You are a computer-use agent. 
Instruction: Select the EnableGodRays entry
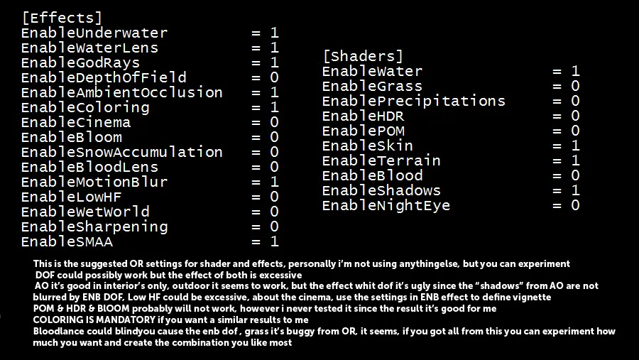click(150, 62)
